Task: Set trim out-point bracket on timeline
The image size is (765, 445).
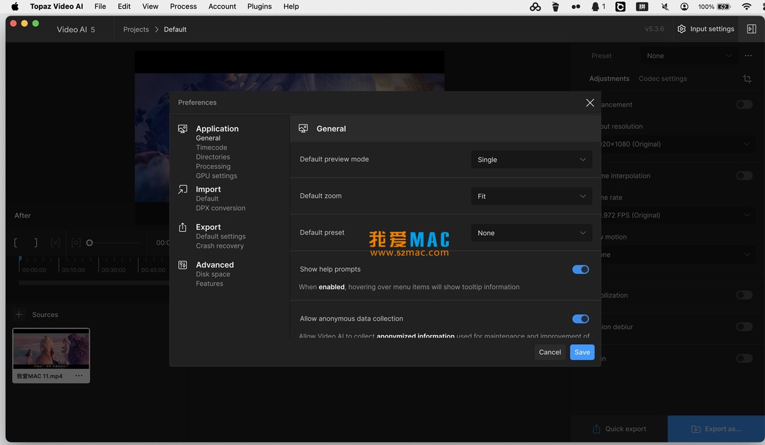Action: (36, 243)
